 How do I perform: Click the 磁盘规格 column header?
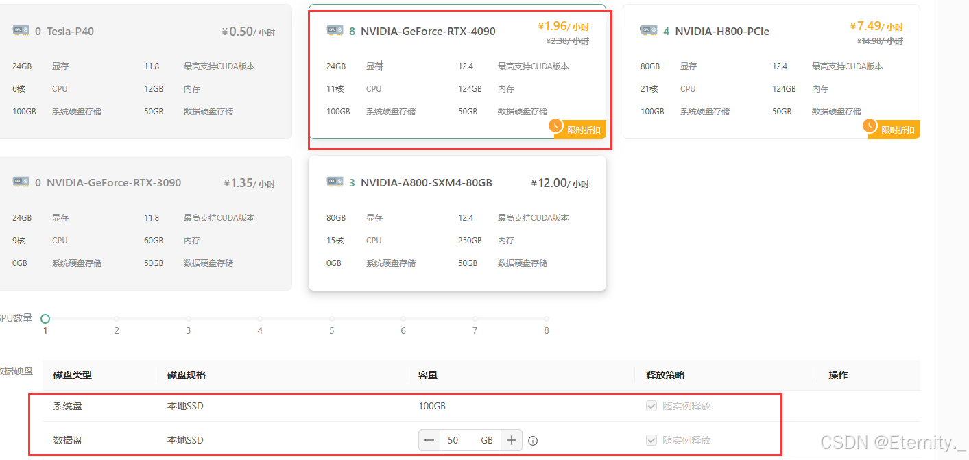pyautogui.click(x=187, y=375)
